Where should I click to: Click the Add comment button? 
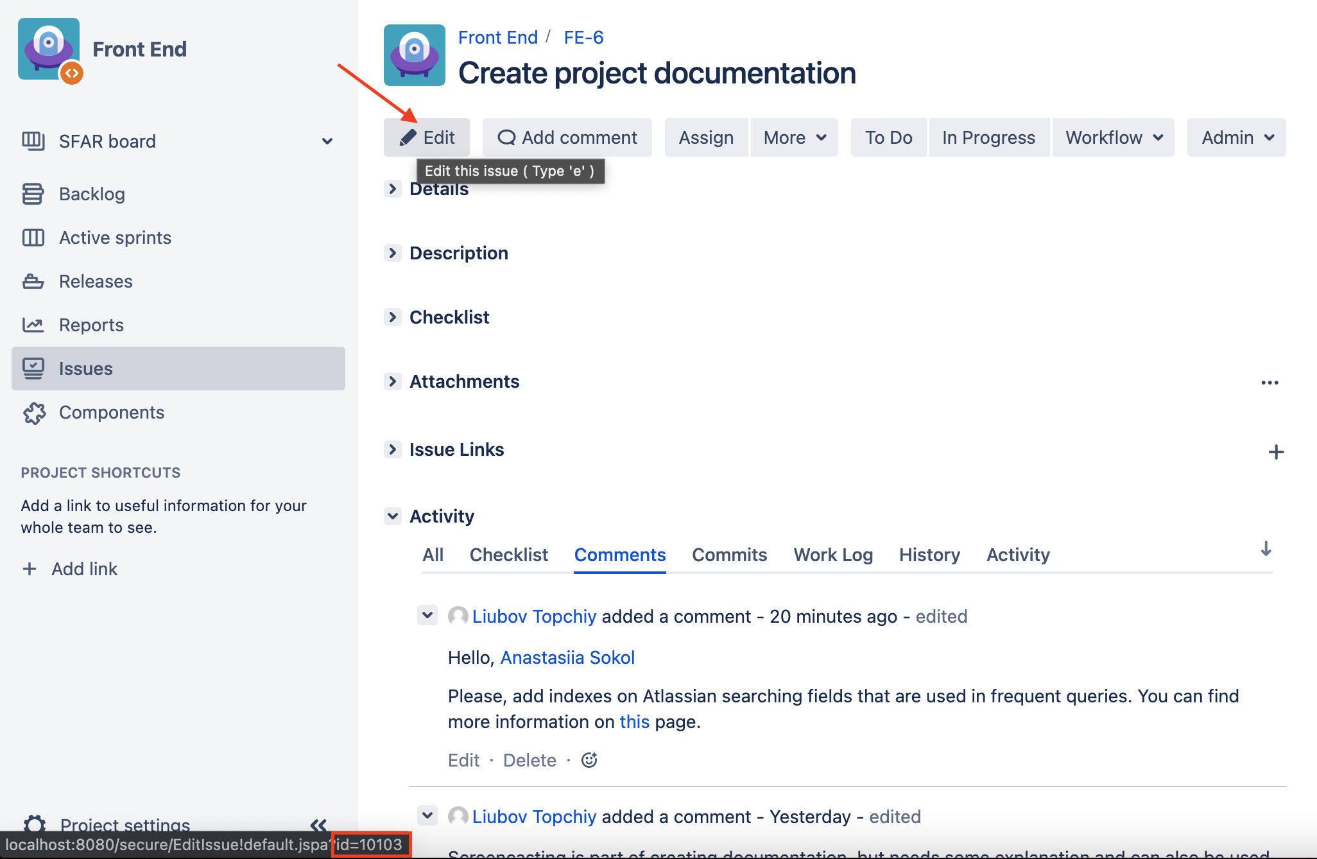pyautogui.click(x=567, y=137)
